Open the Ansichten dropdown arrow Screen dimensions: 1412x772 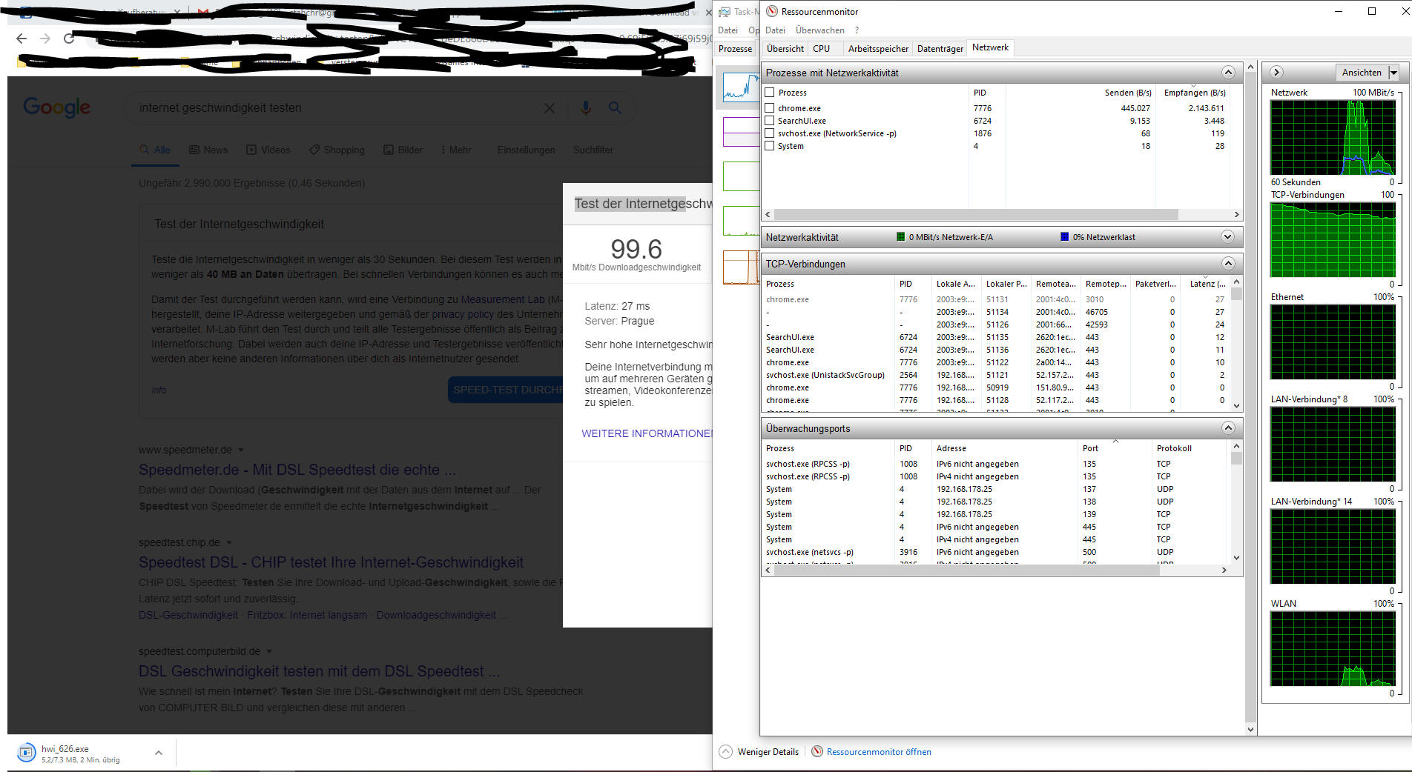(x=1393, y=73)
